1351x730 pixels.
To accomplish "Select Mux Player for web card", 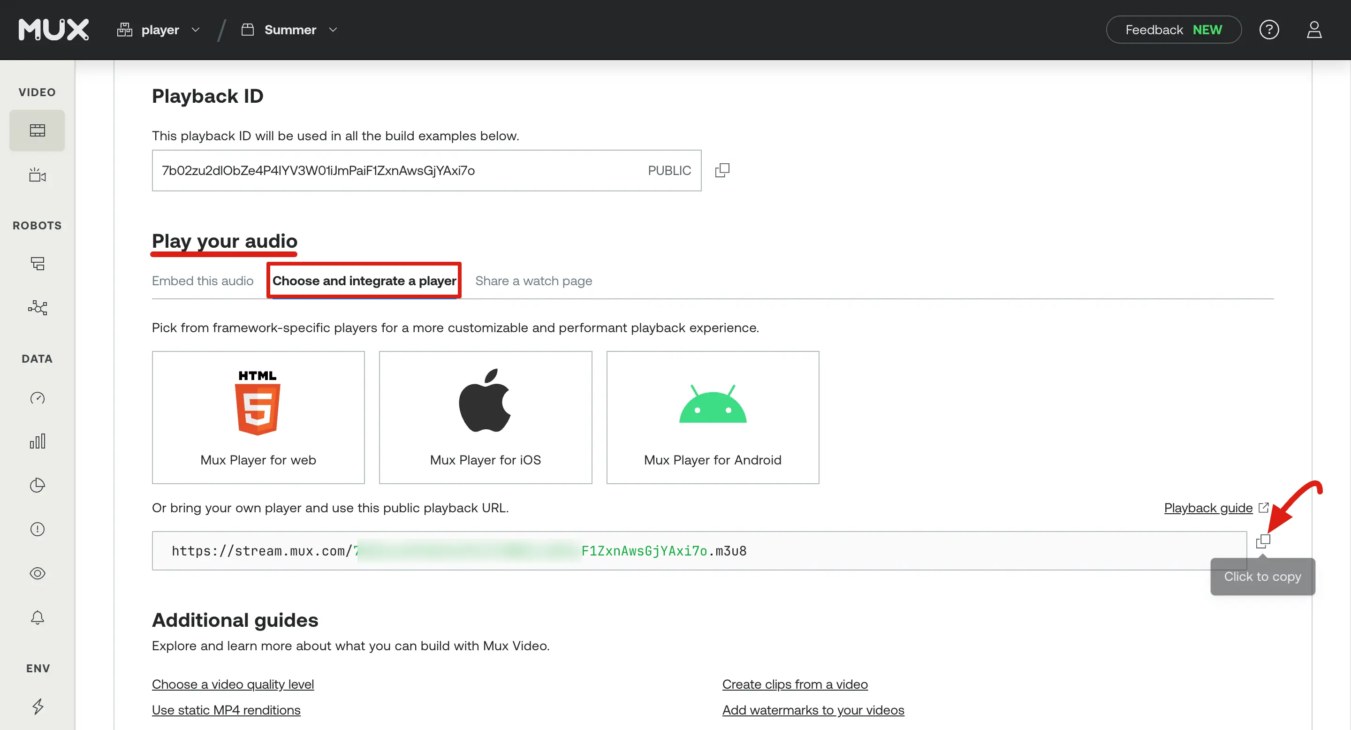I will point(258,418).
